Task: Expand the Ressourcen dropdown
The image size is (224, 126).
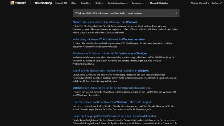Action: pyautogui.click(x=138, y=3)
